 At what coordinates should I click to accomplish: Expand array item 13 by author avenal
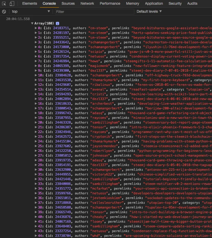point(36,89)
